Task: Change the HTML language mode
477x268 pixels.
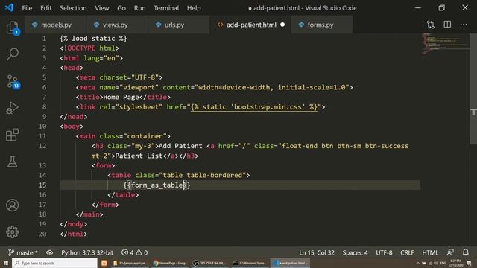Action: tap(430, 252)
